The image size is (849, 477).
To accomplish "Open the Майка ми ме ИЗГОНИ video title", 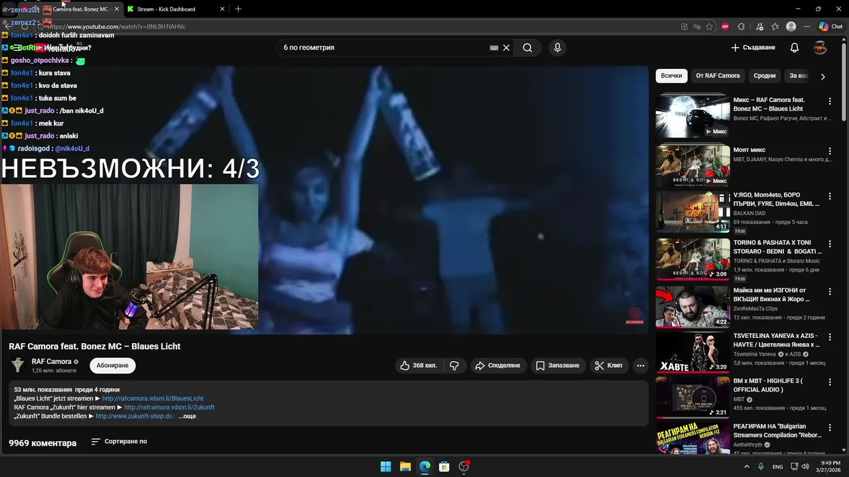I will pyautogui.click(x=773, y=295).
